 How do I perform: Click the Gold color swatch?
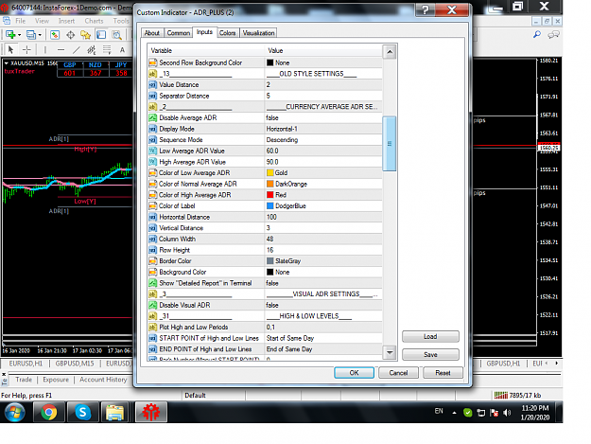270,172
